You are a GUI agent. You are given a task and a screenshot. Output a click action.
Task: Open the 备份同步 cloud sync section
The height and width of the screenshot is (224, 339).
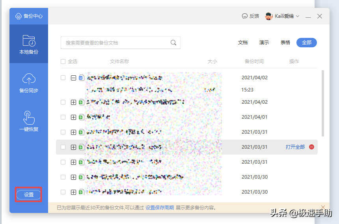click(x=29, y=83)
